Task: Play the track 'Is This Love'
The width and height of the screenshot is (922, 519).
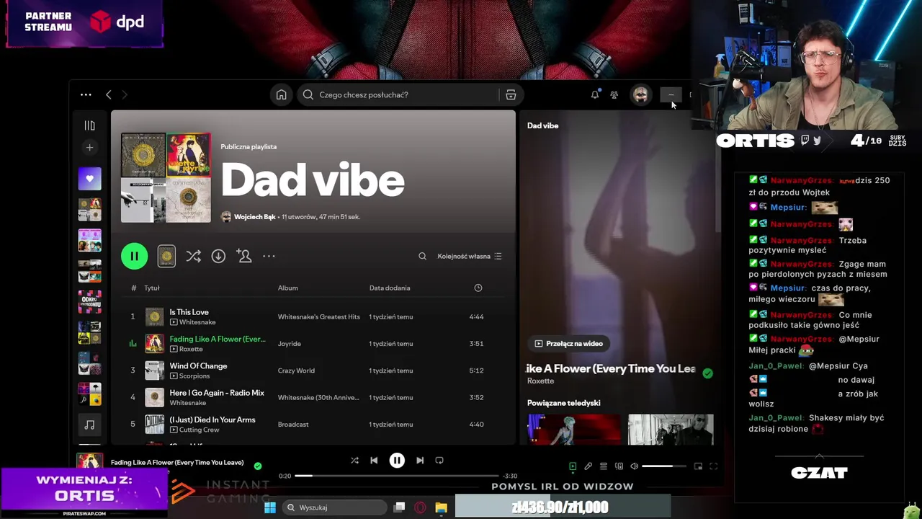Action: [189, 312]
